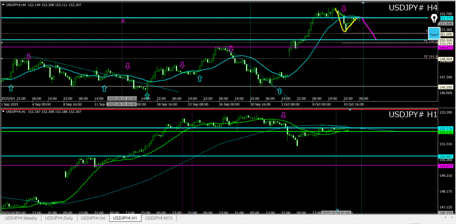Click the green 152.131 price label on H1
Image resolution: width=456 pixels, height=224 pixels.
point(446,132)
